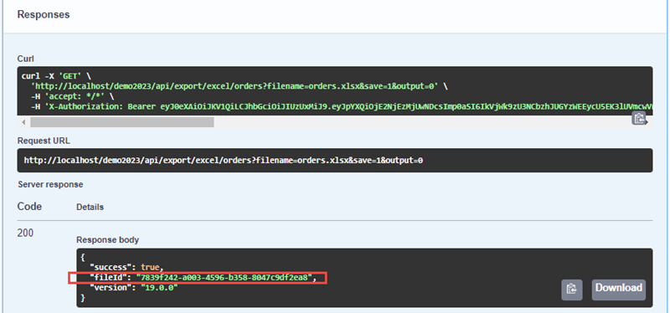This screenshot has width=670, height=313.
Task: Click the 200 status code
Action: click(25, 233)
